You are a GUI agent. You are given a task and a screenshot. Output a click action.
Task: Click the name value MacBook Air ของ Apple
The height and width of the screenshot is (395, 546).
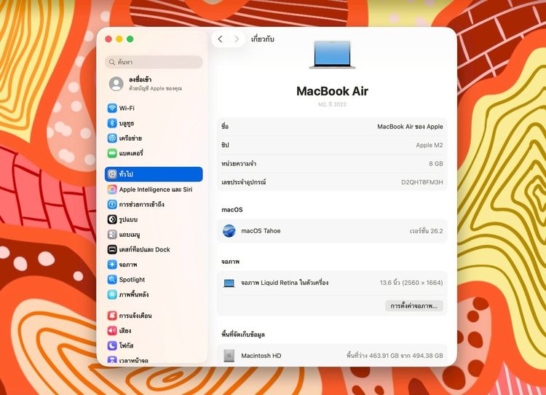click(410, 127)
